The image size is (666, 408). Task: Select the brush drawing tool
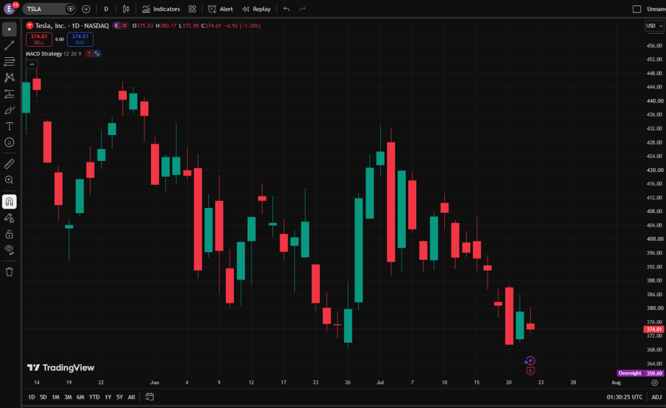[9, 110]
